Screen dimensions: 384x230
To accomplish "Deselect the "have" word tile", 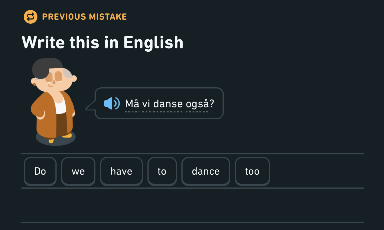I will [x=121, y=171].
